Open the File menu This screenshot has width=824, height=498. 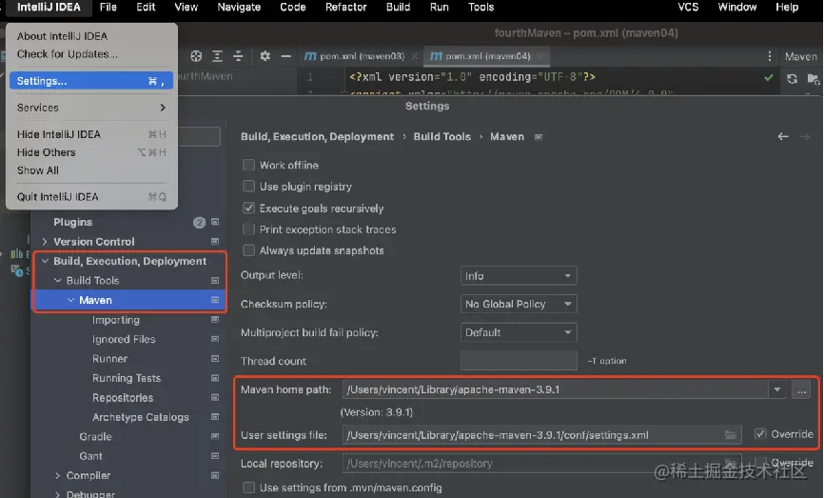[x=108, y=8]
